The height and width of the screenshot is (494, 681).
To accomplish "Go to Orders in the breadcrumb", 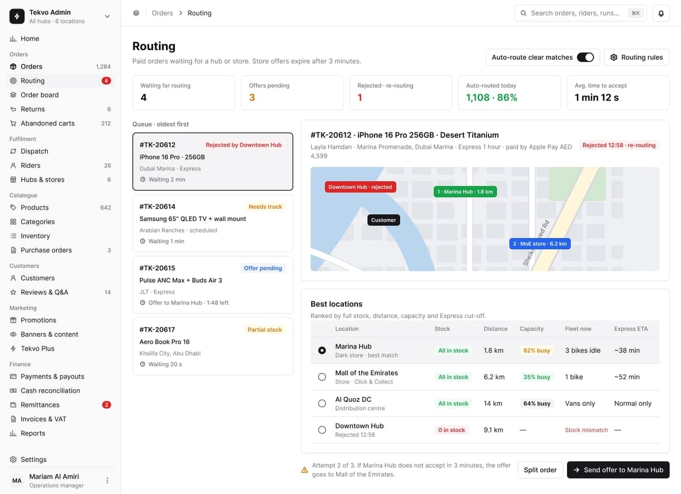I will pos(162,13).
